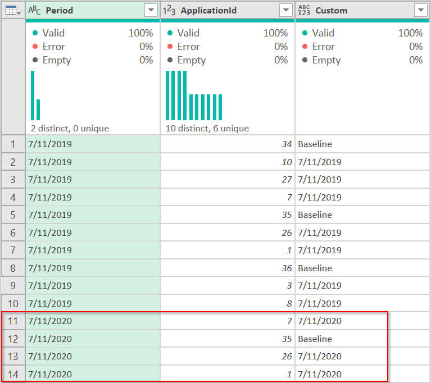Click the ApplicationId distribution bar chart
Image resolution: width=431 pixels, height=383 pixels.
pos(194,95)
